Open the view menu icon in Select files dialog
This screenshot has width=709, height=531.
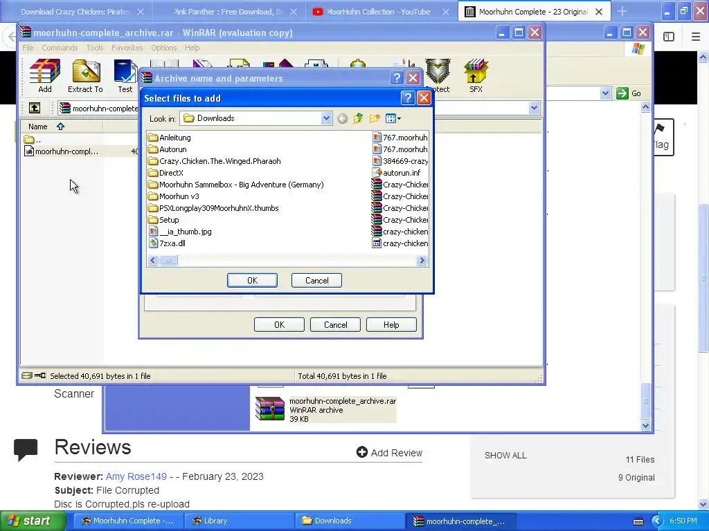pos(393,119)
